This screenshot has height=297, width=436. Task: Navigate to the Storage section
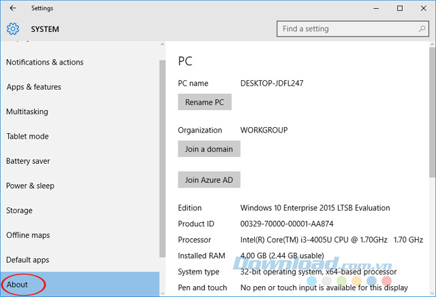(19, 211)
